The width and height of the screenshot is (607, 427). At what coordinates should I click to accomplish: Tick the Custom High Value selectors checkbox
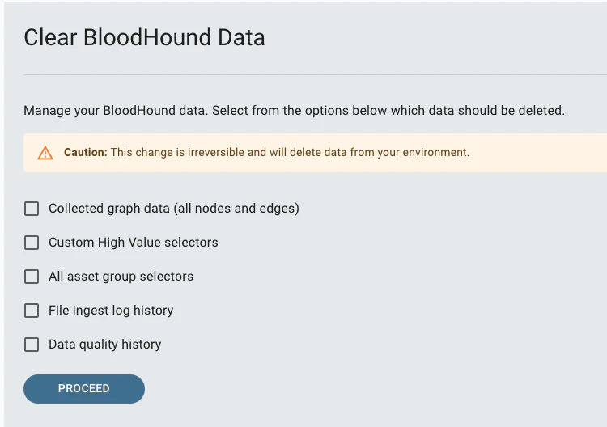point(32,243)
